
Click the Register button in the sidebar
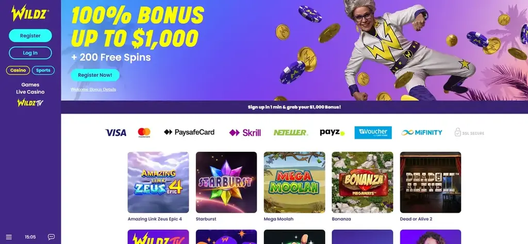(30, 36)
